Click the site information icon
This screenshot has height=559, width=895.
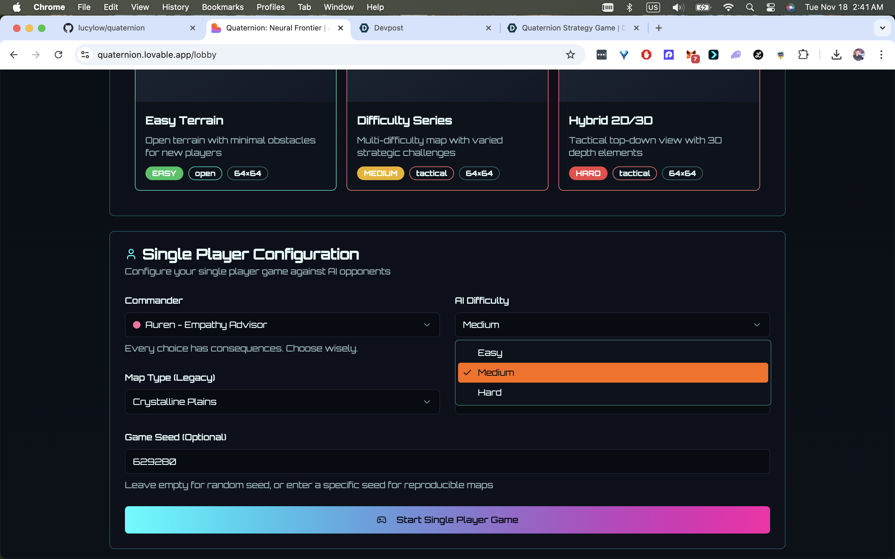point(85,55)
